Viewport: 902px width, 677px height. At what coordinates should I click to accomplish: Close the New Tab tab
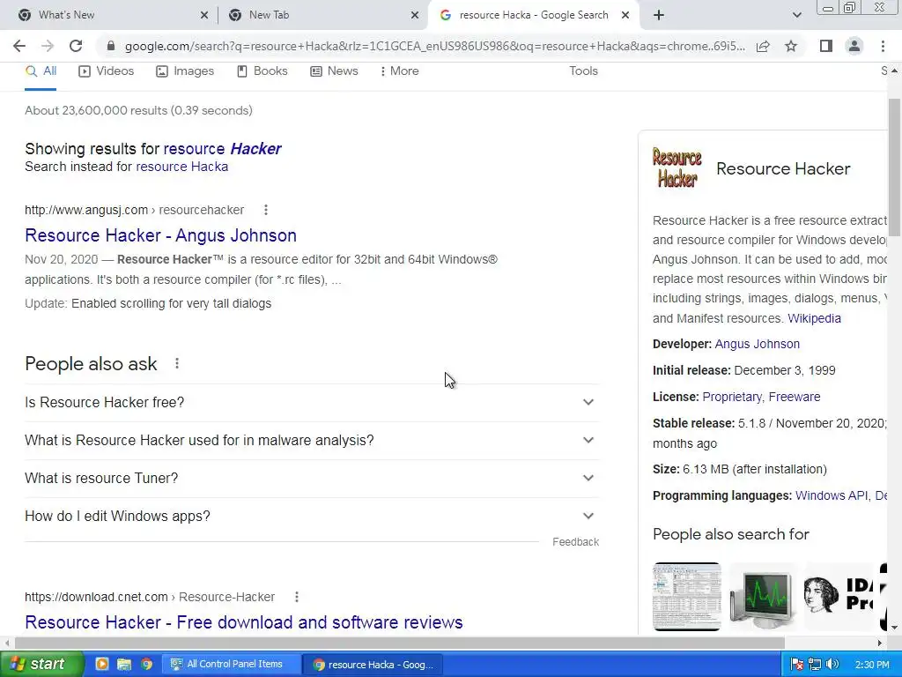[414, 15]
